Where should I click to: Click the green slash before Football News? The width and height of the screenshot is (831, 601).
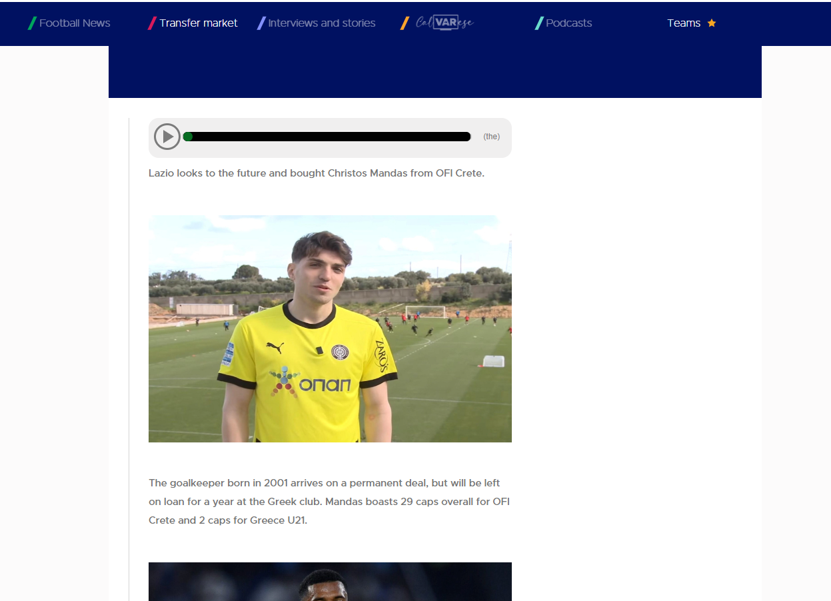tap(32, 23)
